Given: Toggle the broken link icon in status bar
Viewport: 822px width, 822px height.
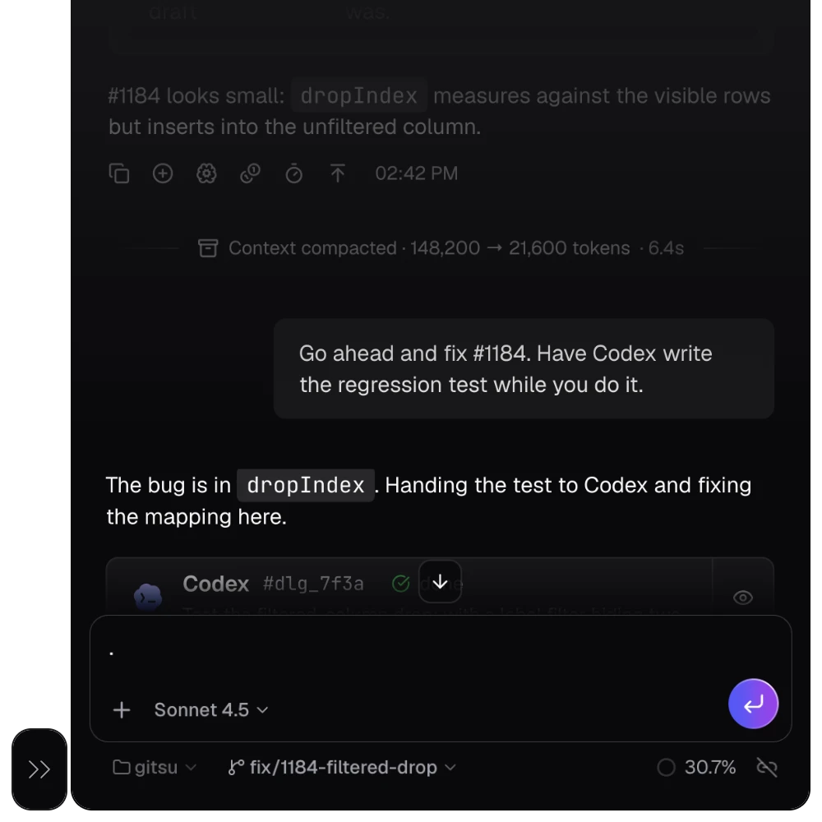Looking at the screenshot, I should 767,768.
